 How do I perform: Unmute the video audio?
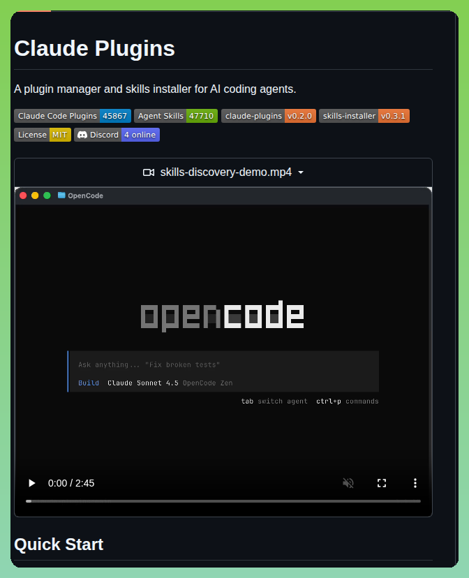pos(348,483)
